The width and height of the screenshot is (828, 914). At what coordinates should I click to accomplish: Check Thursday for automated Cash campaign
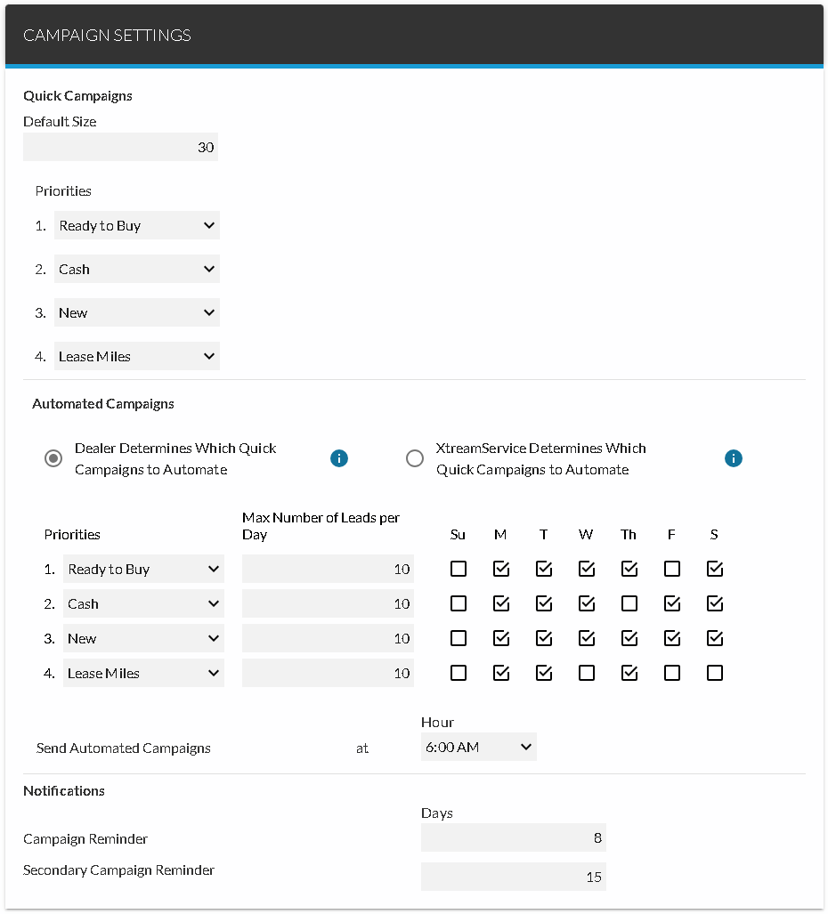(x=629, y=603)
